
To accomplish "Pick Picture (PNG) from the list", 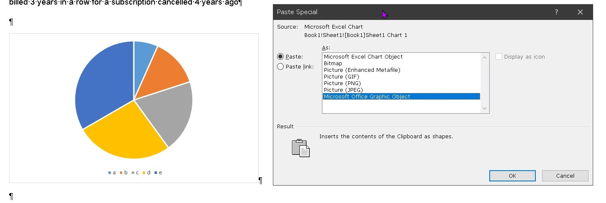I will click(x=342, y=83).
